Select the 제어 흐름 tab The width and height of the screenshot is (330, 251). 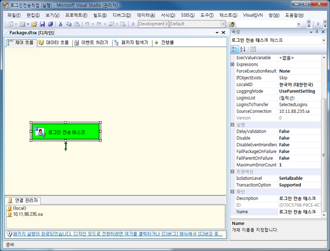click(x=21, y=43)
